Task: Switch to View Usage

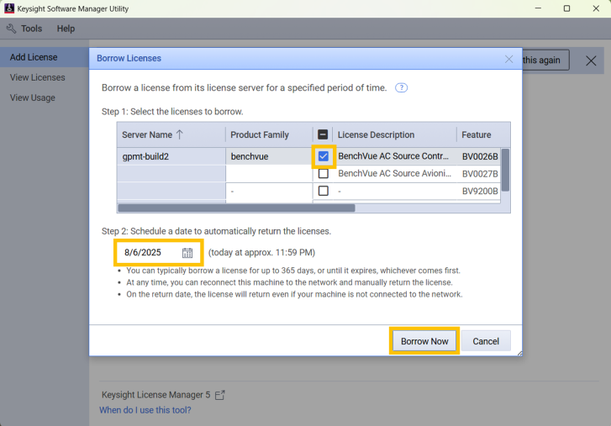Action: (x=32, y=97)
